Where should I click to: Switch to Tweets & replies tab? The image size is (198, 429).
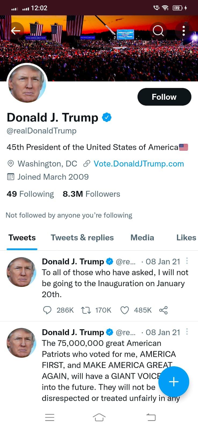click(x=82, y=238)
